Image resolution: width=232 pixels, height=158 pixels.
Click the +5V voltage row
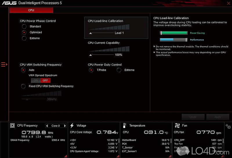(x=94, y=144)
